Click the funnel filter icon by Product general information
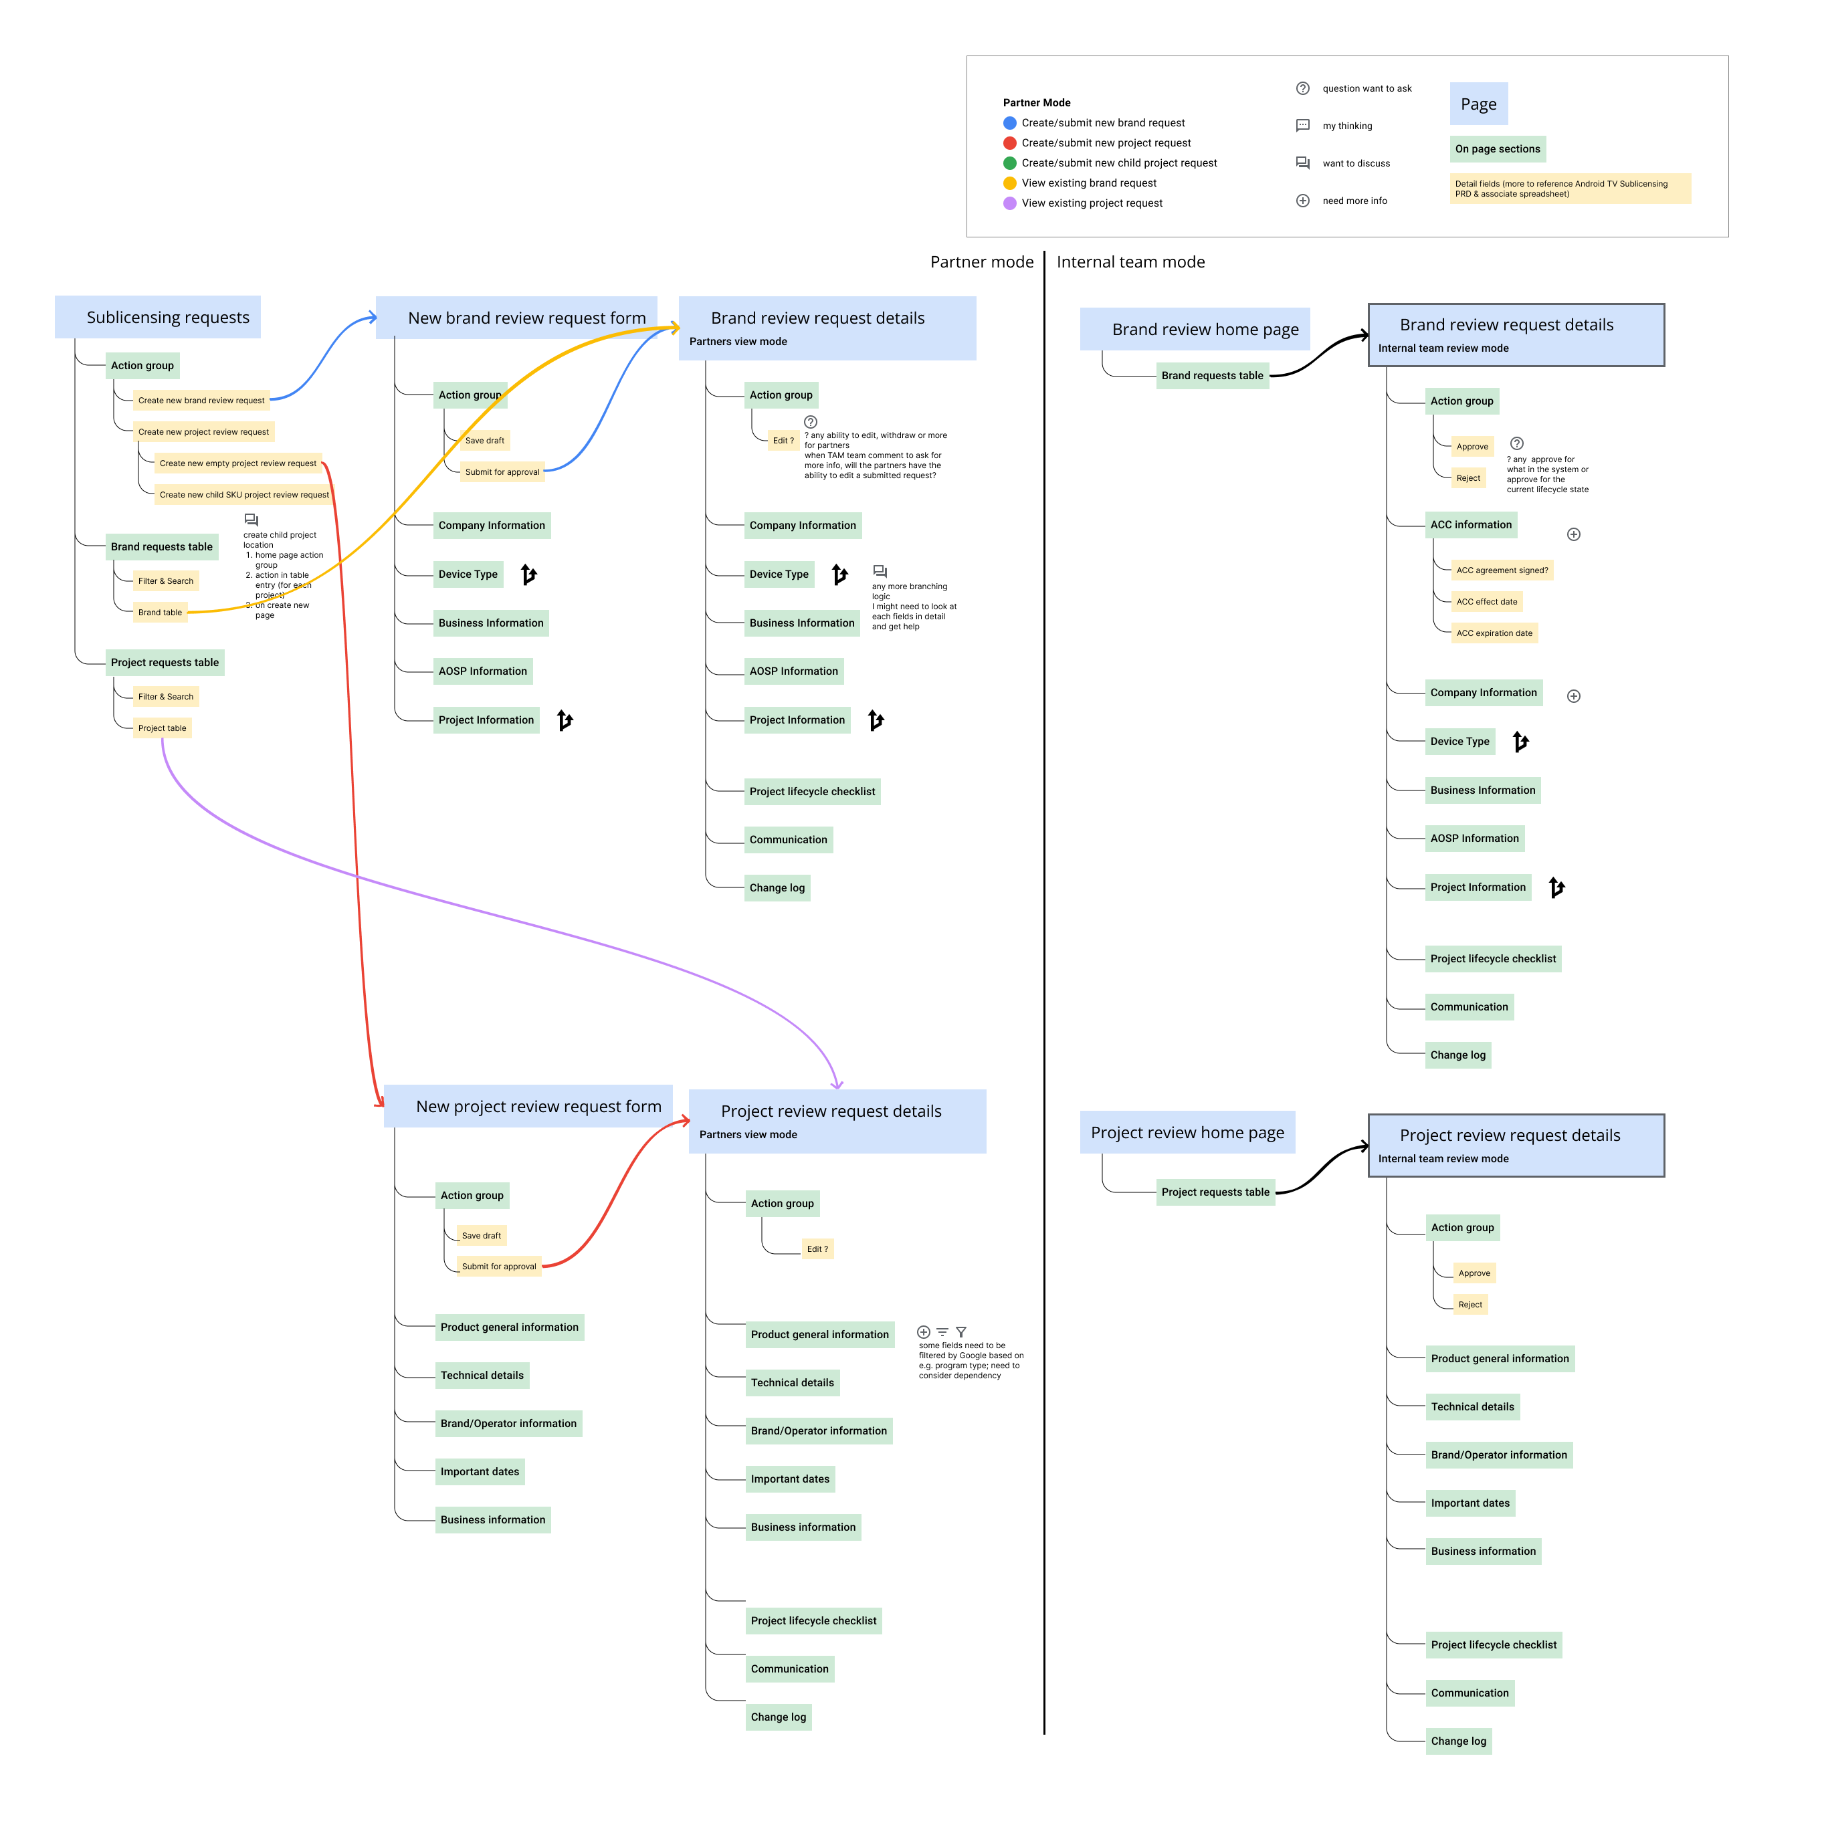The image size is (1822, 1831). 961,1333
